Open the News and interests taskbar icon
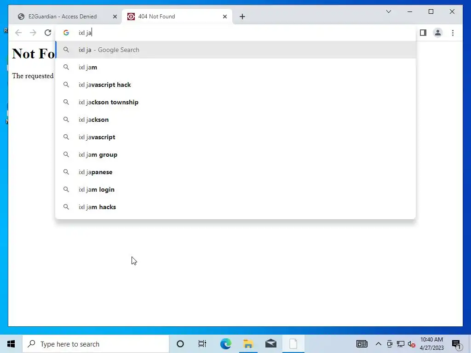 (362, 344)
